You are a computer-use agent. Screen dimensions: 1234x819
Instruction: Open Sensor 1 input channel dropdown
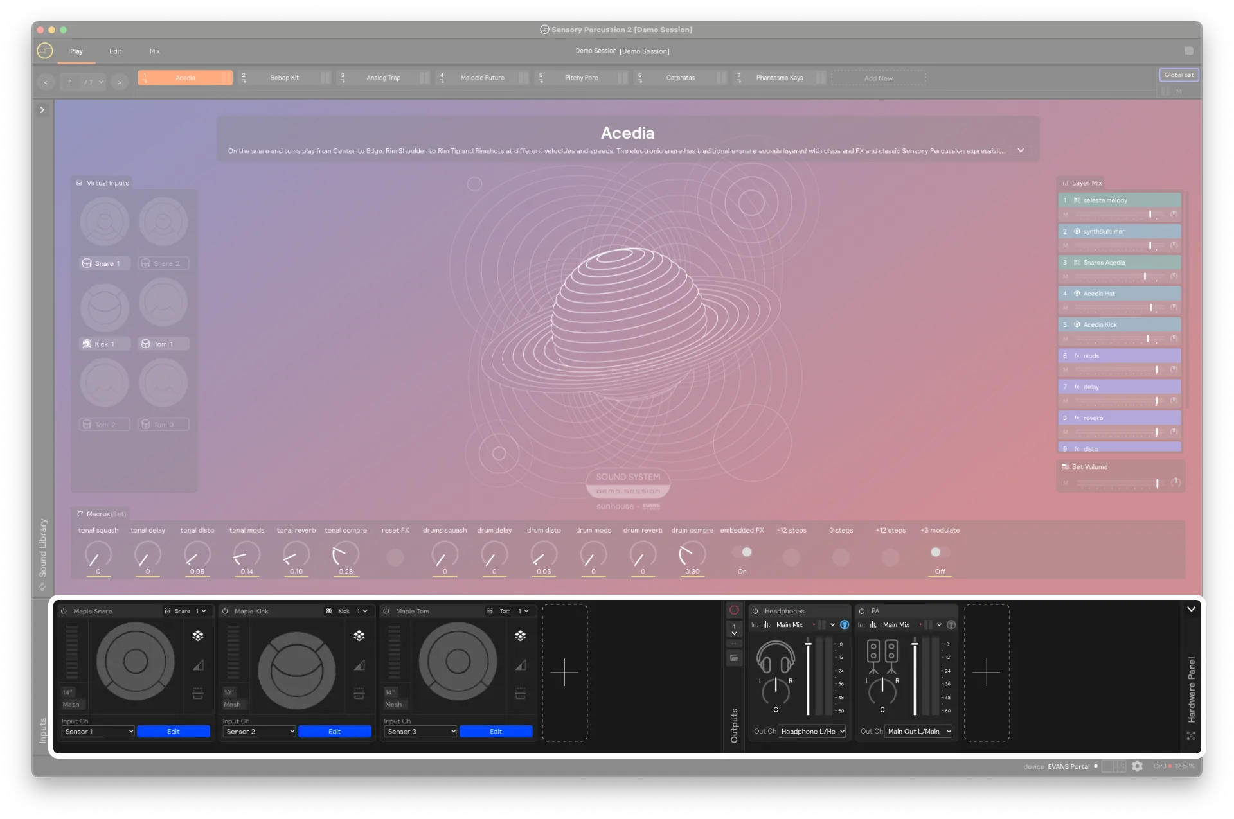tap(98, 731)
